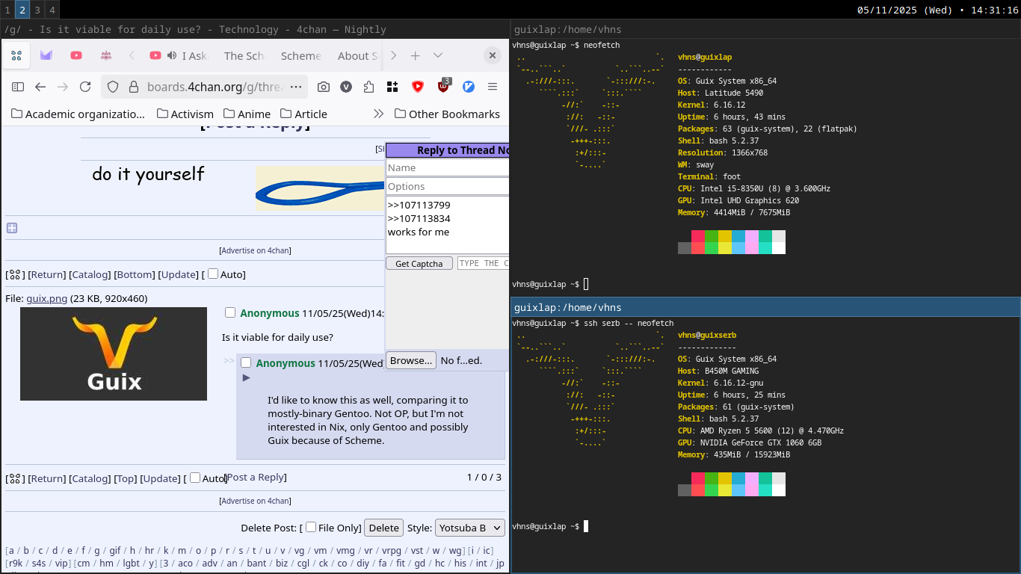The width and height of the screenshot is (1021, 574).
Task: Jump to page end via Bottom link
Action: point(134,274)
